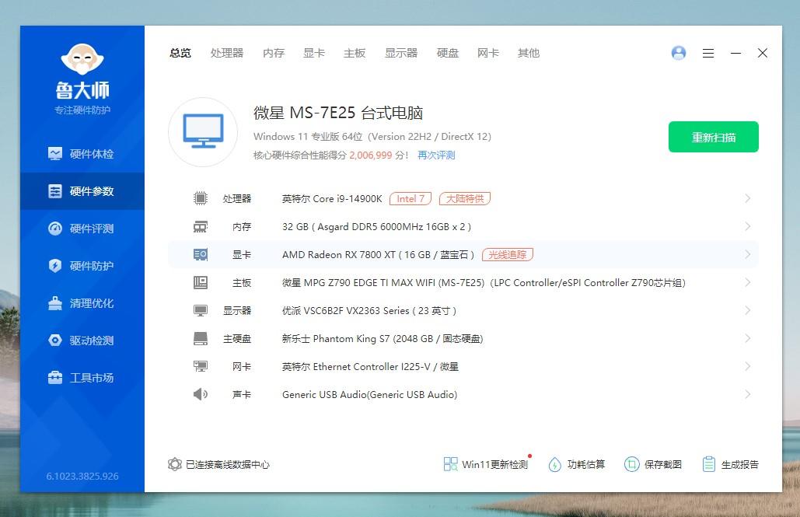Screen dimensions: 800x517
Task: Click the 鲁大师 mascot logo
Action: coord(82,58)
